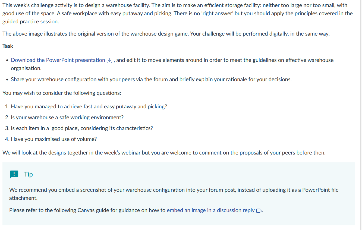Click 'Please refer to the following Canvas guide' text
The image size is (362, 230).
coord(88,210)
